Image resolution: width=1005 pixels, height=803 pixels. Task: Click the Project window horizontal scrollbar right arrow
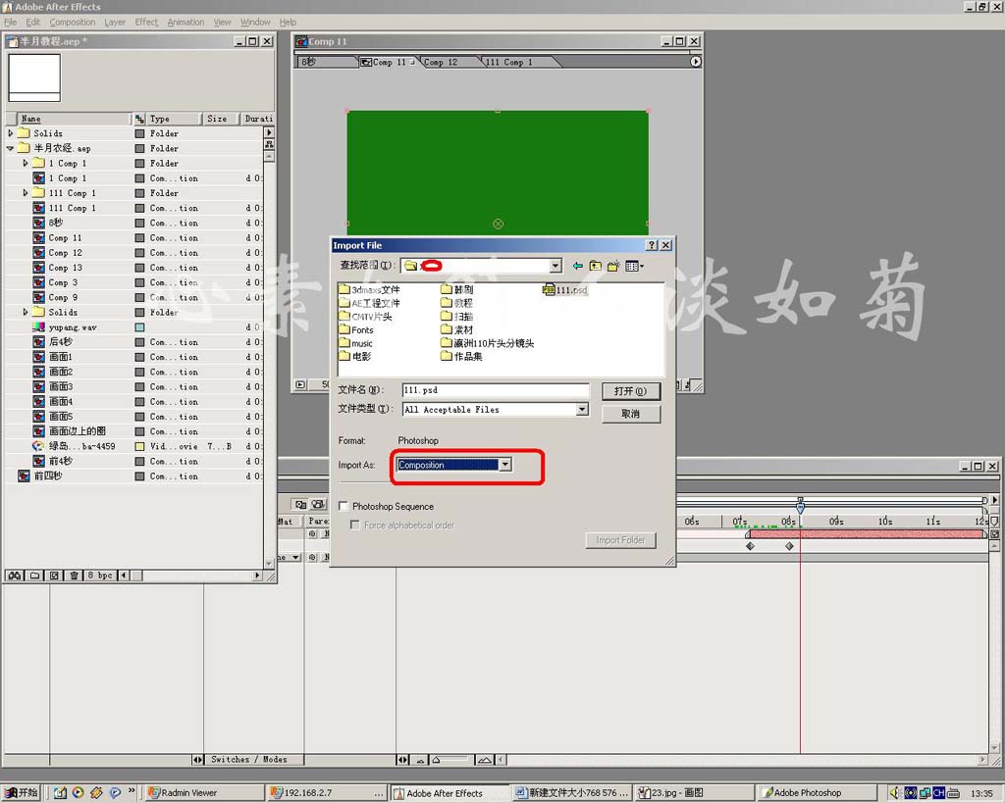tap(258, 575)
